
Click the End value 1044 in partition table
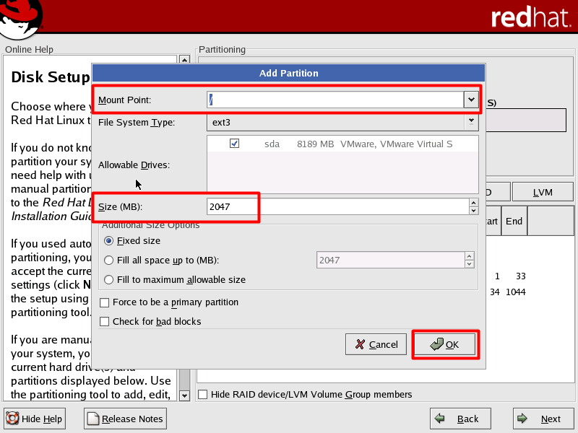point(516,292)
